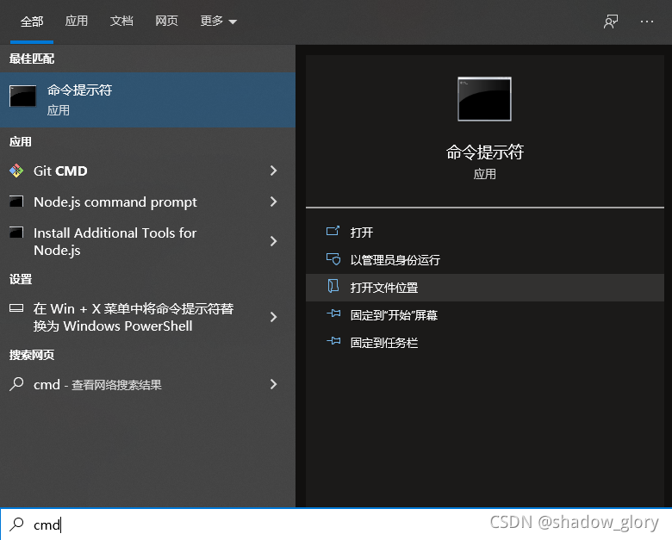Image resolution: width=672 pixels, height=540 pixels.
Task: Switch to the 全部 tab
Action: 32,22
